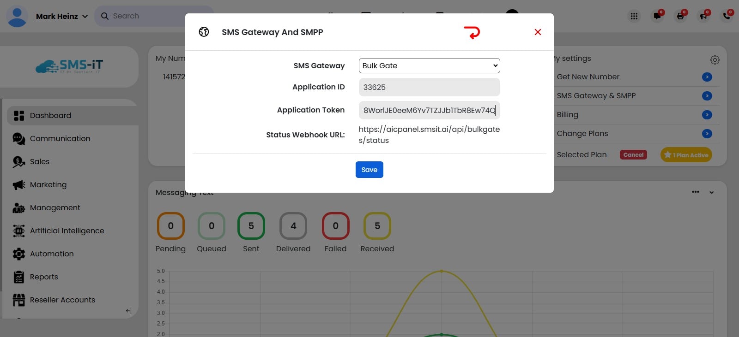Click the Billing arrow
The height and width of the screenshot is (337, 739).
click(x=707, y=115)
